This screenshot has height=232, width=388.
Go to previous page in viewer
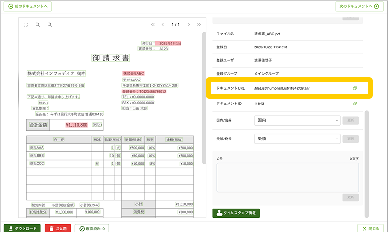pyautogui.click(x=163, y=24)
